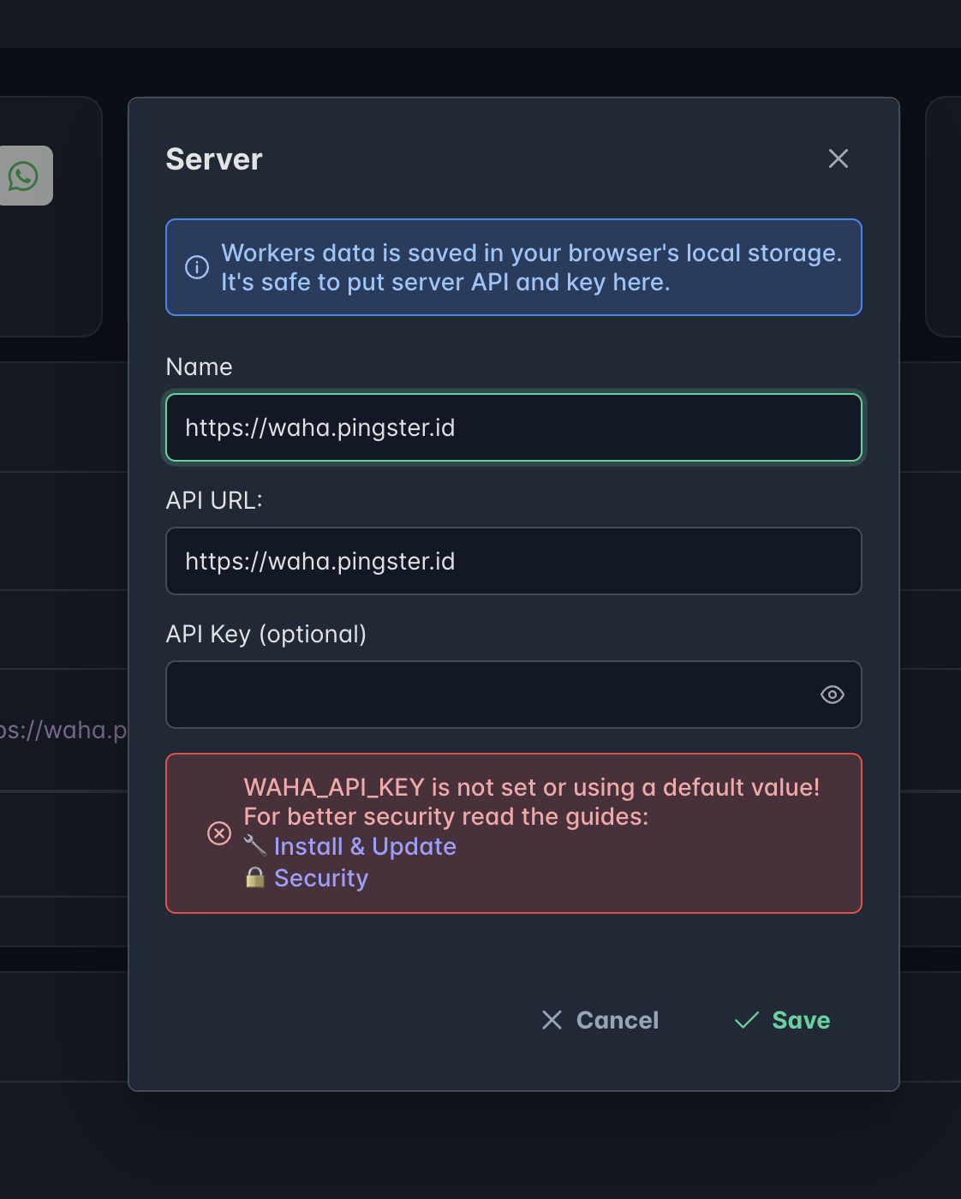The width and height of the screenshot is (961, 1199).
Task: Click the info icon in the blue banner
Action: (197, 267)
